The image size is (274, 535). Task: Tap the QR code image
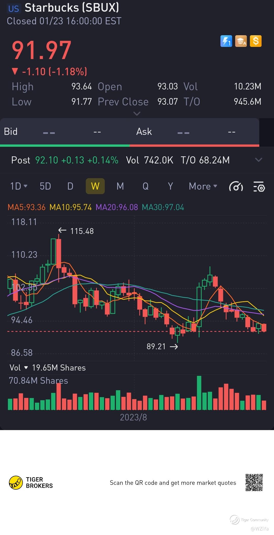click(254, 483)
